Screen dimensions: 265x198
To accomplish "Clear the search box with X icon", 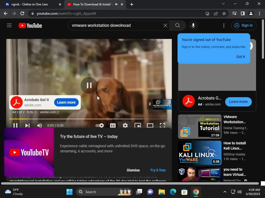I will (x=165, y=26).
